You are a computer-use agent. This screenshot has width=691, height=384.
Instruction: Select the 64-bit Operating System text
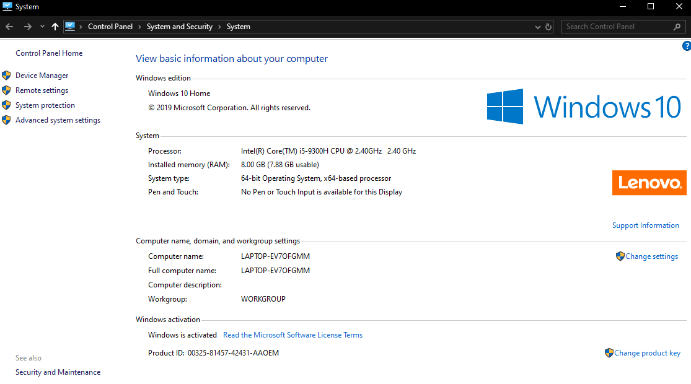coord(316,178)
